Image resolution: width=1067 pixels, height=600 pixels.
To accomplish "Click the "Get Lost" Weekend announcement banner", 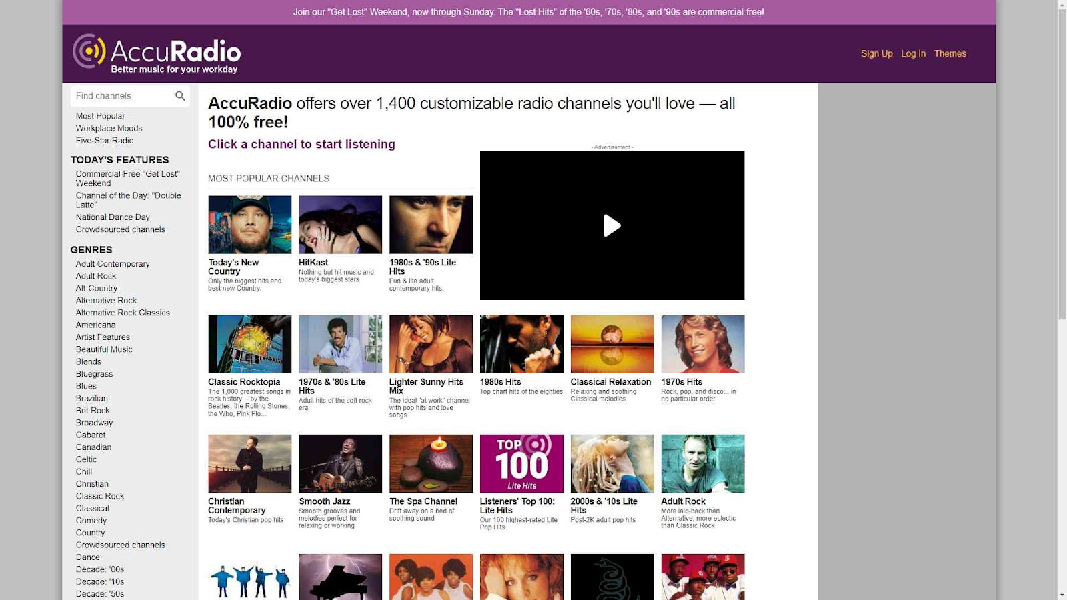I will click(x=528, y=12).
